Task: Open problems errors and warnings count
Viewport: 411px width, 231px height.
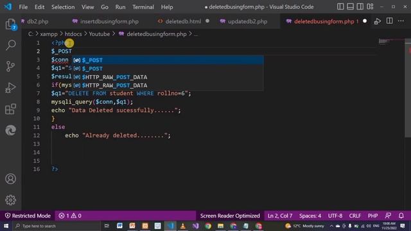Action: tap(70, 216)
